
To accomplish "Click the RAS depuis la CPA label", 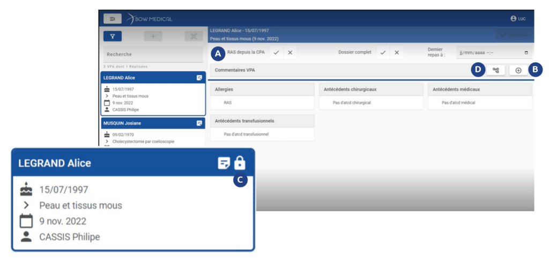I will (x=246, y=52).
